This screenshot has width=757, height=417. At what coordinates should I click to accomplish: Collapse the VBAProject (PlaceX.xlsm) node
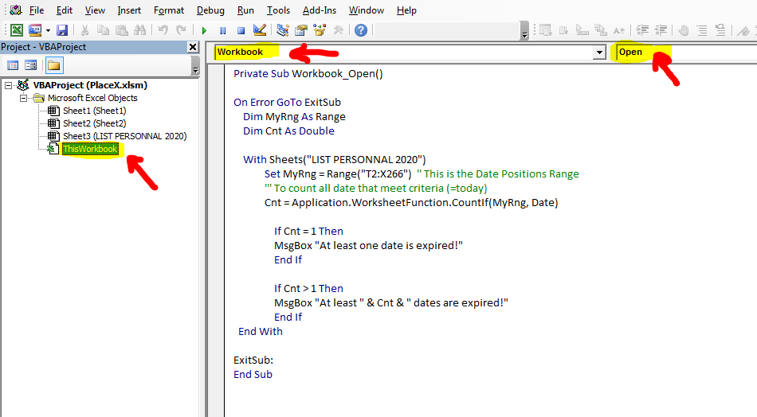8,85
